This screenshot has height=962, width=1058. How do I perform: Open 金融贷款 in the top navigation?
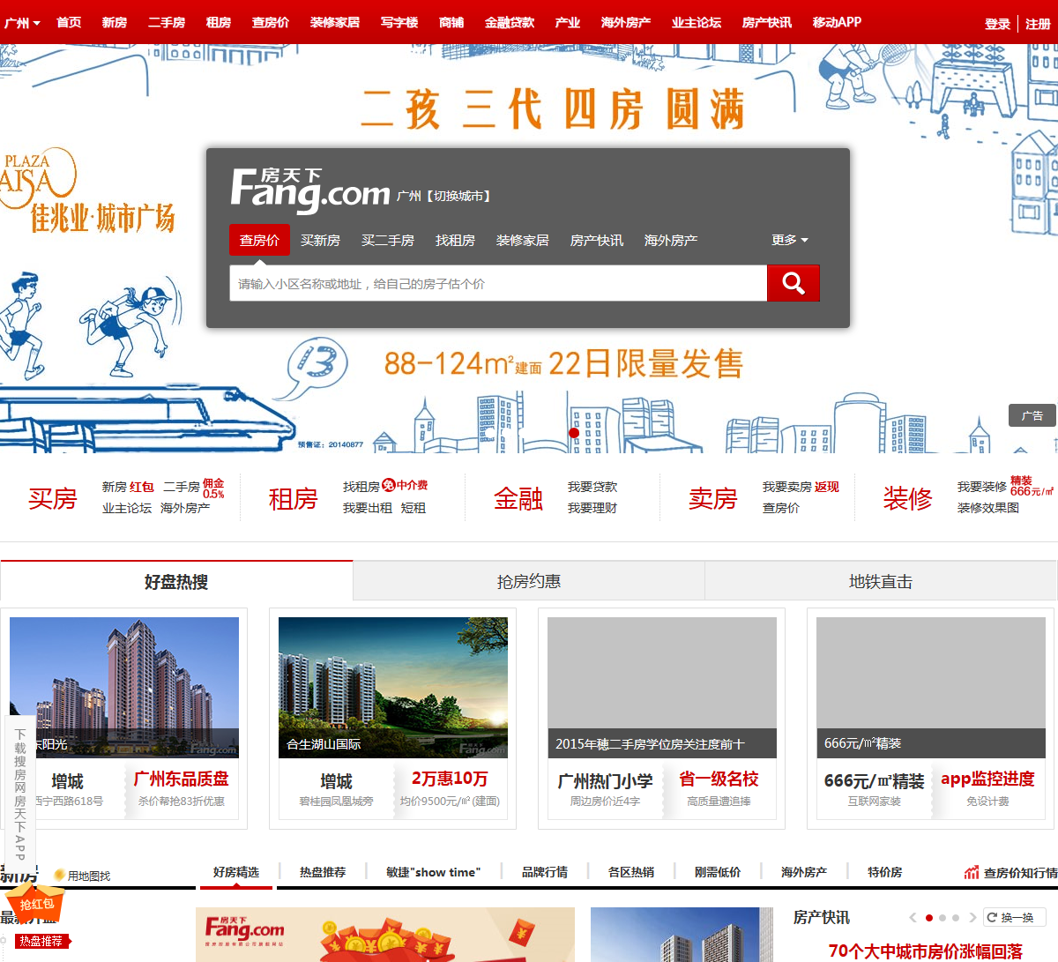click(x=509, y=22)
